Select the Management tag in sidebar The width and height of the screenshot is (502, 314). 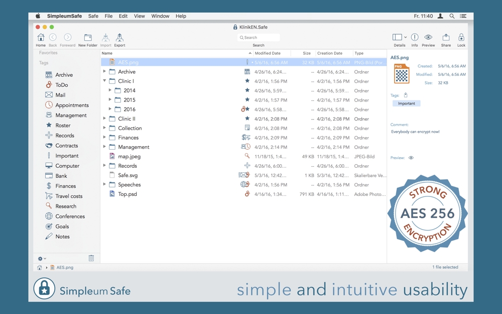(x=66, y=116)
